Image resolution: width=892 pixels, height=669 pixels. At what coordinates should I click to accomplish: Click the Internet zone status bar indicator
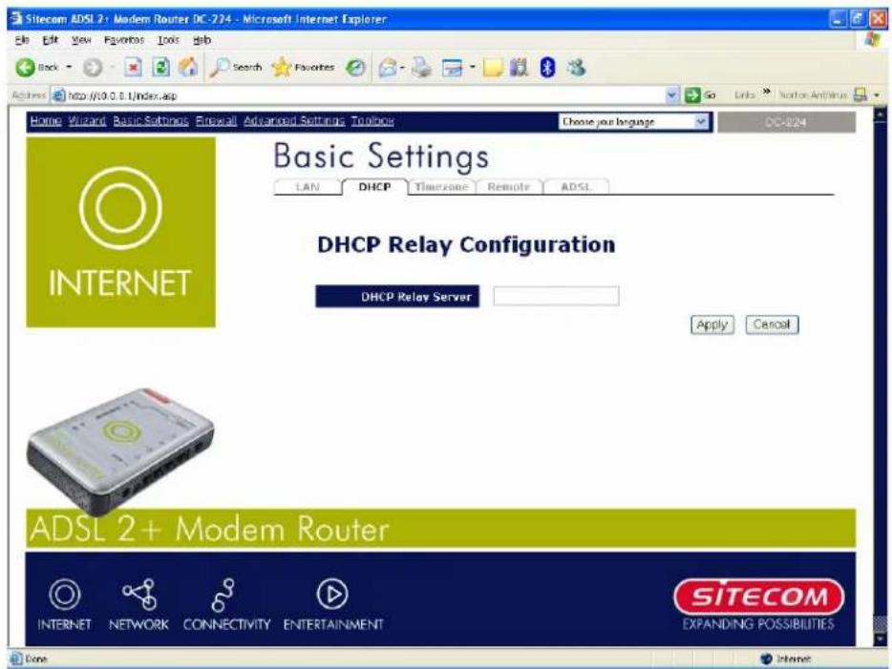pos(786,659)
